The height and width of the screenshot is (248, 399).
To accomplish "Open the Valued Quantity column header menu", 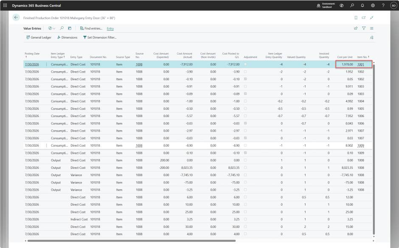I will click(296, 57).
